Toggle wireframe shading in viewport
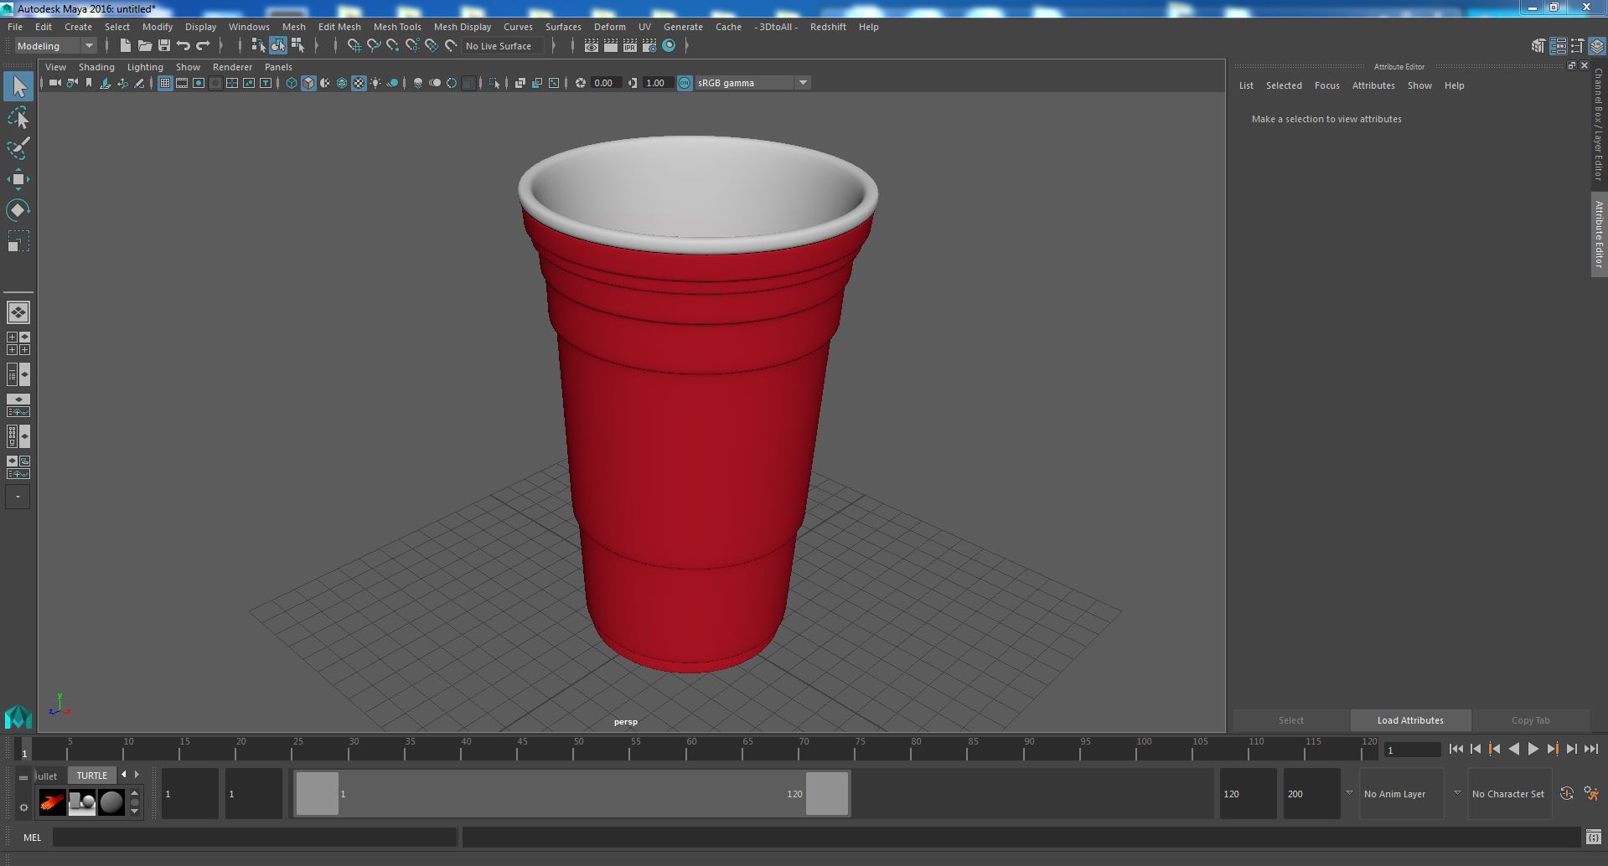 coord(292,83)
